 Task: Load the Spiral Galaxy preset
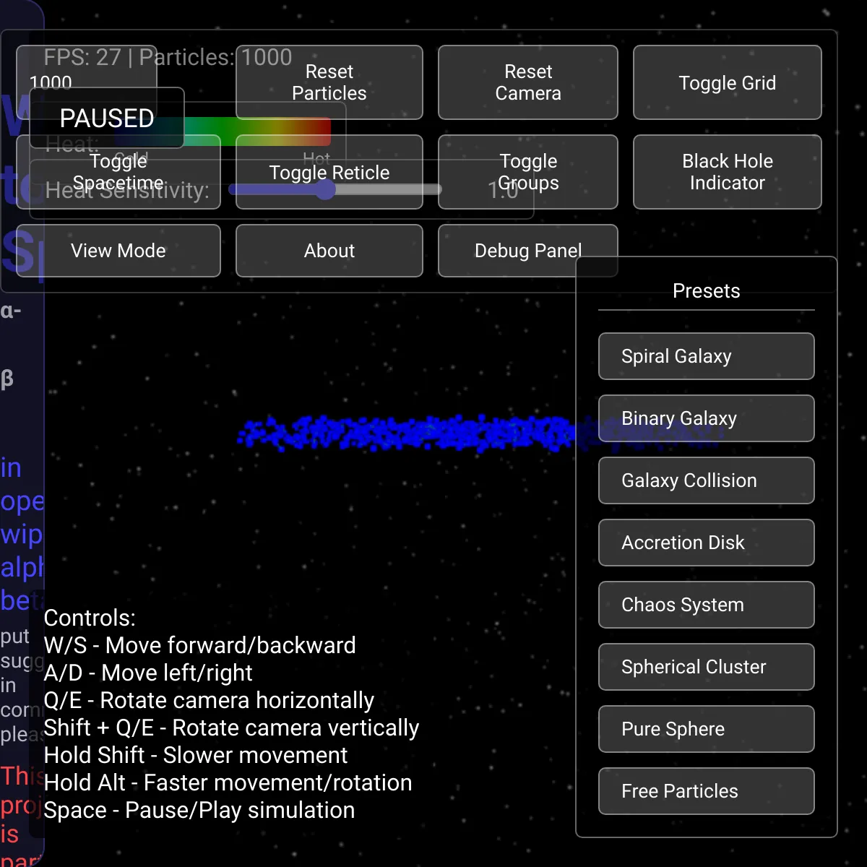click(x=707, y=356)
